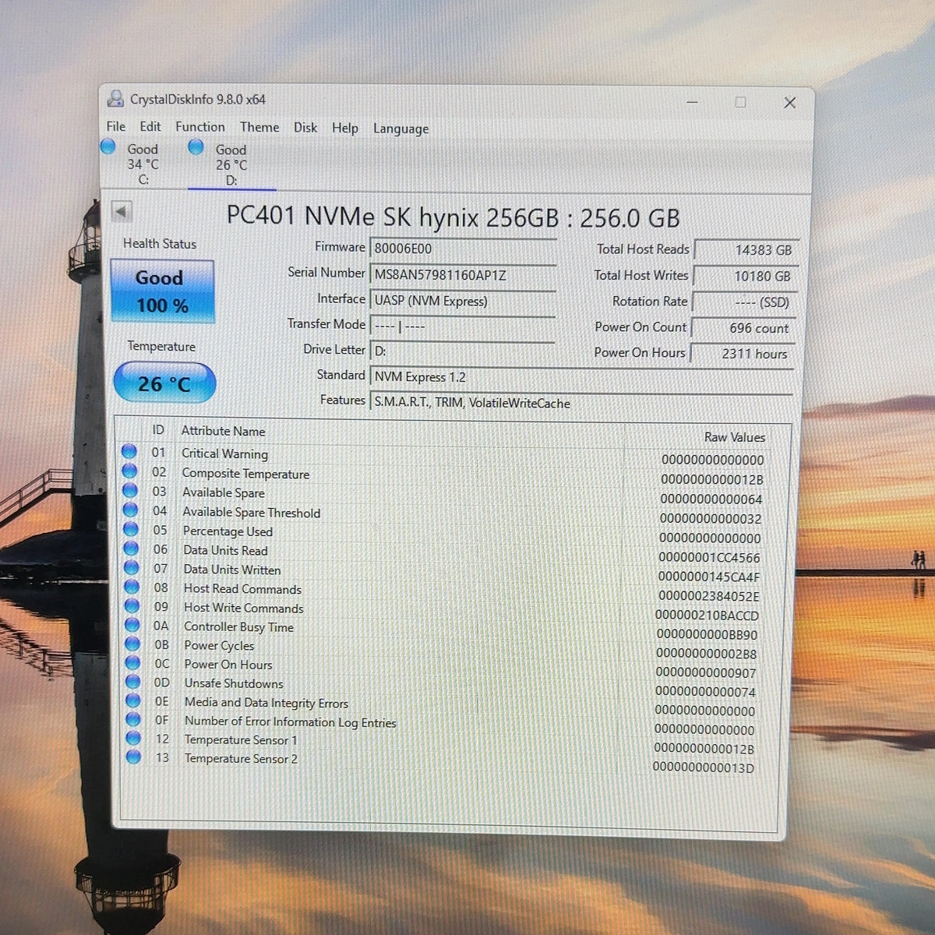Click the Transfer Mode field

tap(462, 326)
